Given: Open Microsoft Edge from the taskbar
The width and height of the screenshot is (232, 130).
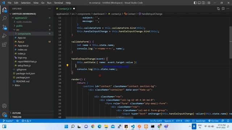Looking at the screenshot, I should coord(99,126).
